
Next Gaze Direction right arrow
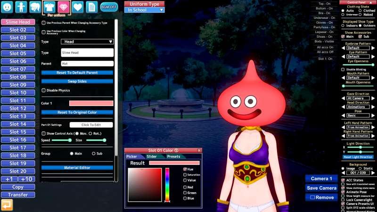[x=373, y=98]
